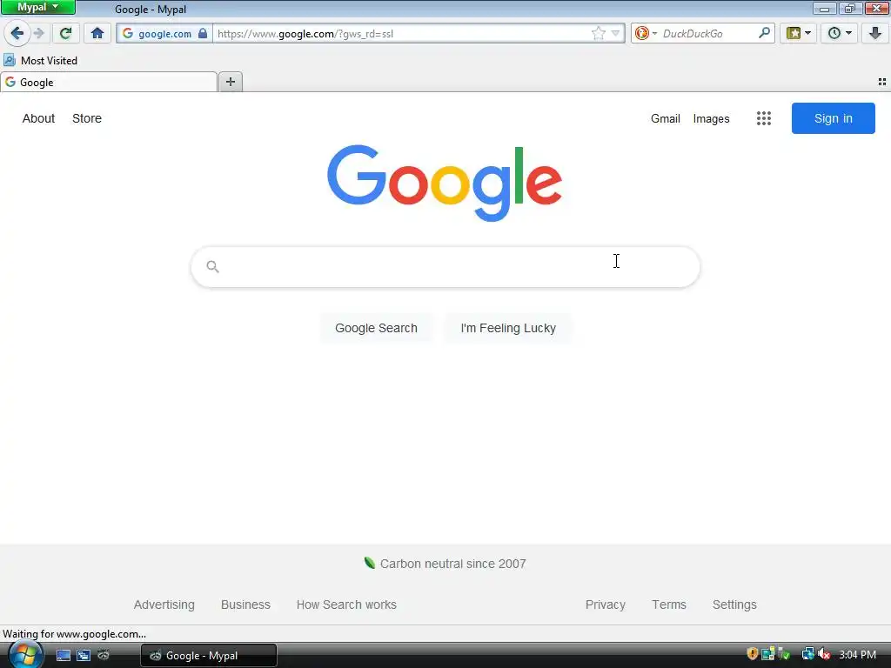The width and height of the screenshot is (891, 668).
Task: Select Google - Mypal taskbar button
Action: coord(209,656)
